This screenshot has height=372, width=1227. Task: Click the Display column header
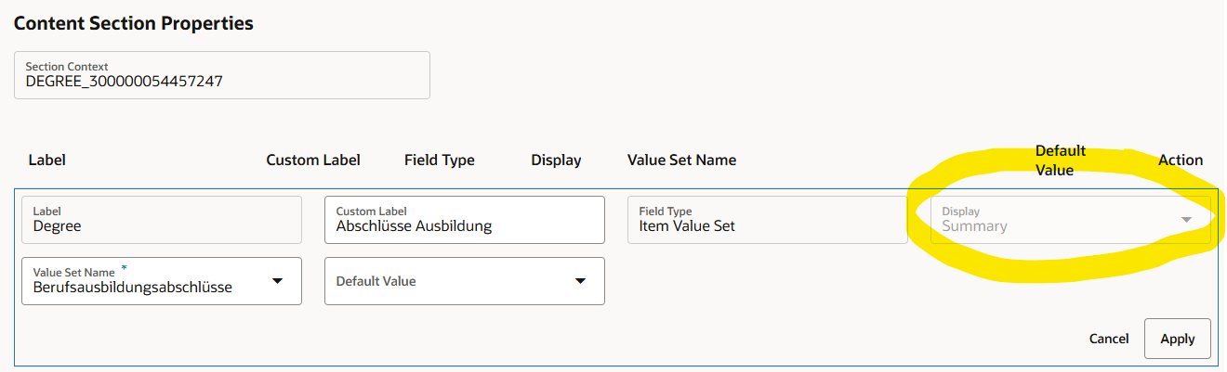point(556,160)
